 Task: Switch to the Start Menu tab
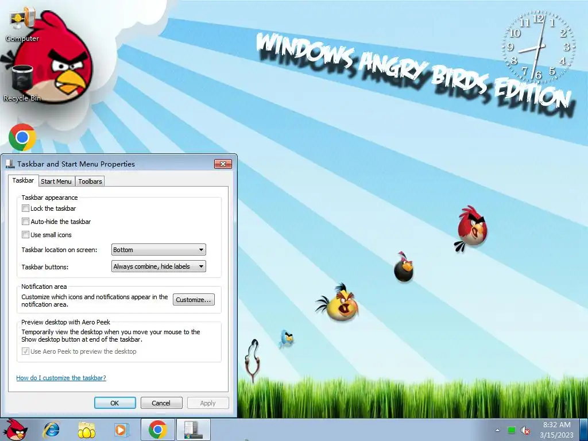[x=56, y=181]
